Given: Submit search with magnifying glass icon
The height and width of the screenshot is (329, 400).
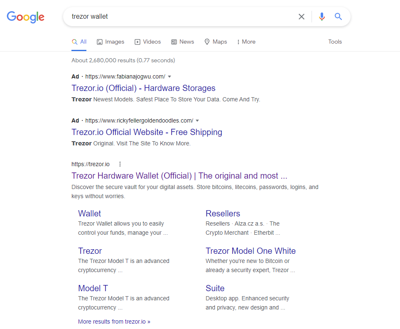Looking at the screenshot, I should pos(338,17).
